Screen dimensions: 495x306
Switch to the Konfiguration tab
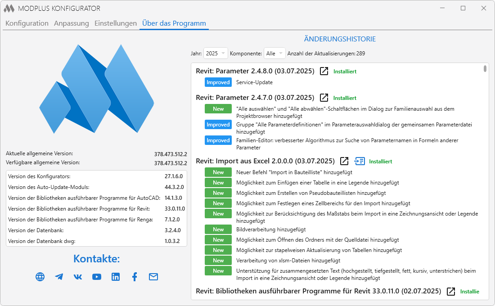pos(27,23)
